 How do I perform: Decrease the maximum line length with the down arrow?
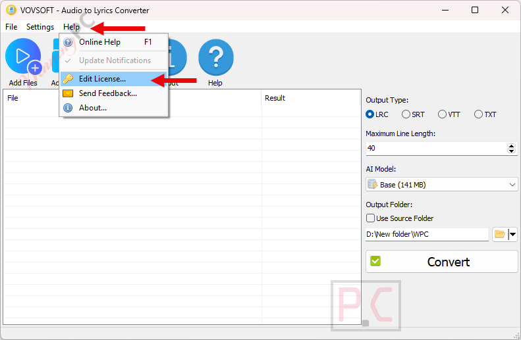(511, 151)
